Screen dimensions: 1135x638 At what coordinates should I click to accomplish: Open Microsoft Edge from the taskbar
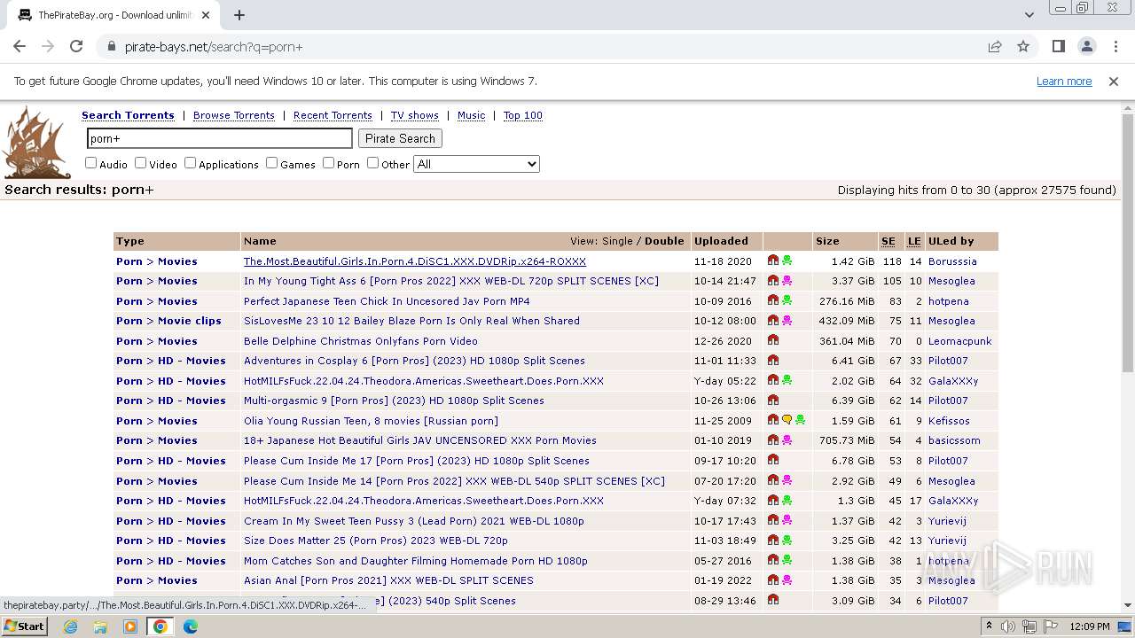point(190,626)
